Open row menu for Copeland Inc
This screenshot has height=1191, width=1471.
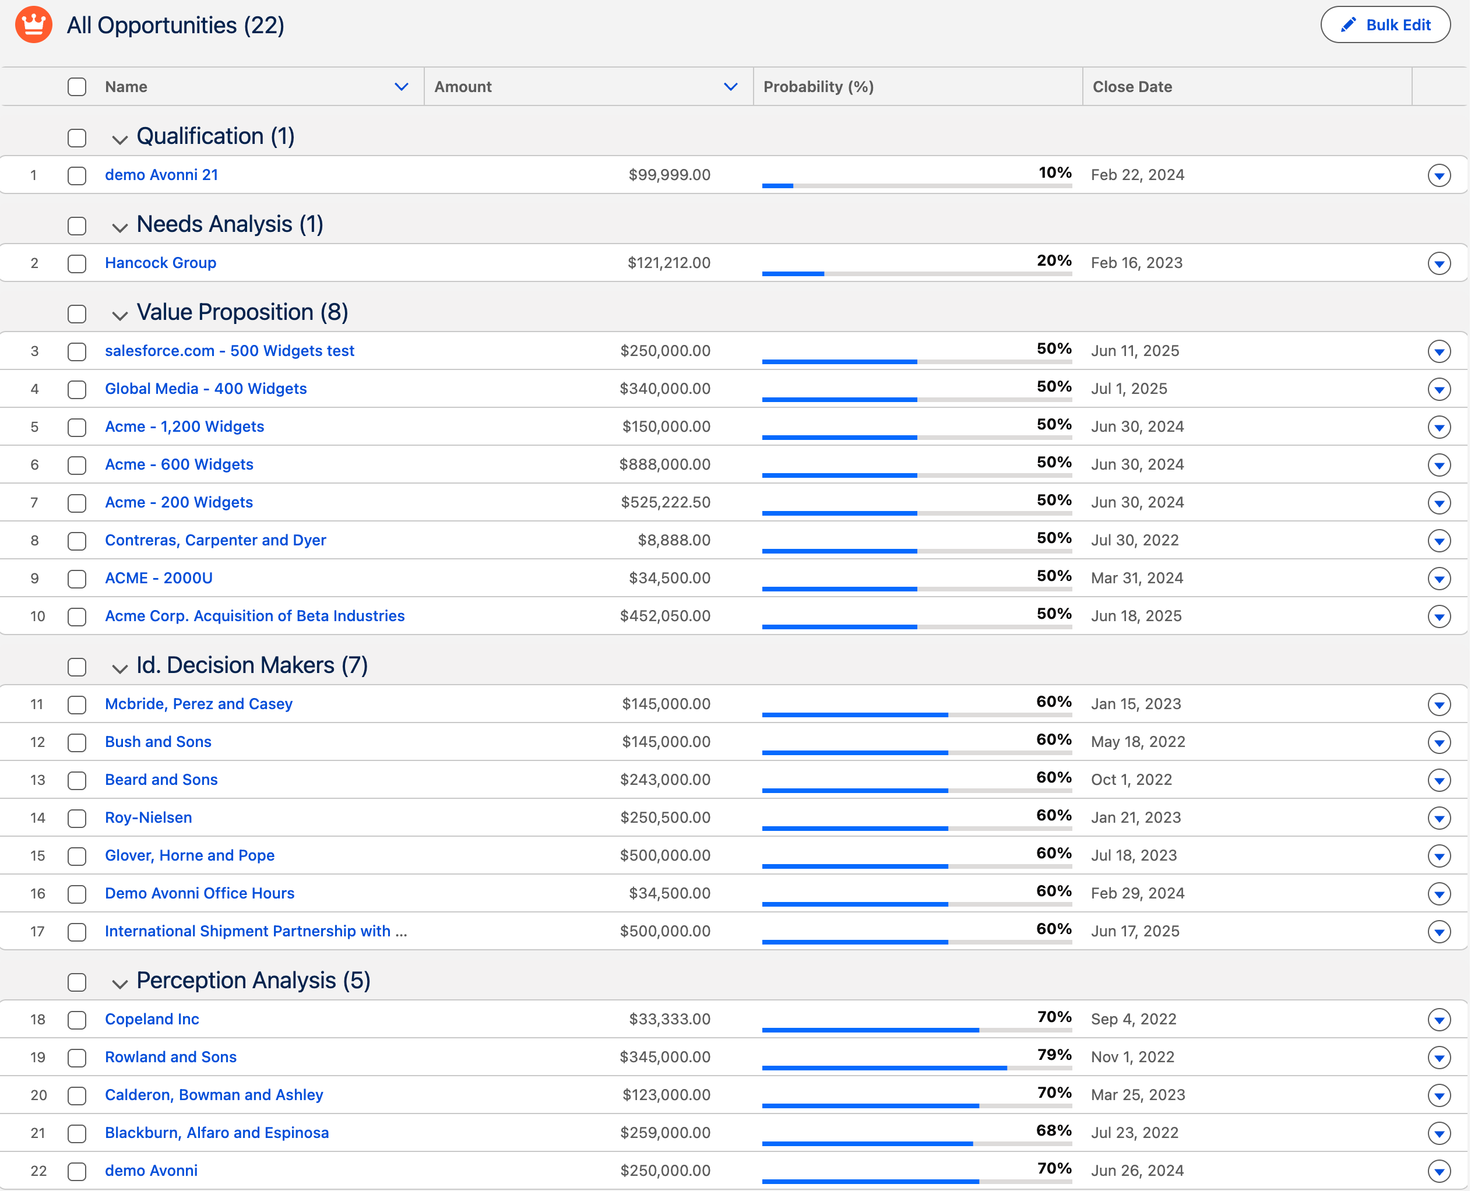(x=1439, y=1020)
